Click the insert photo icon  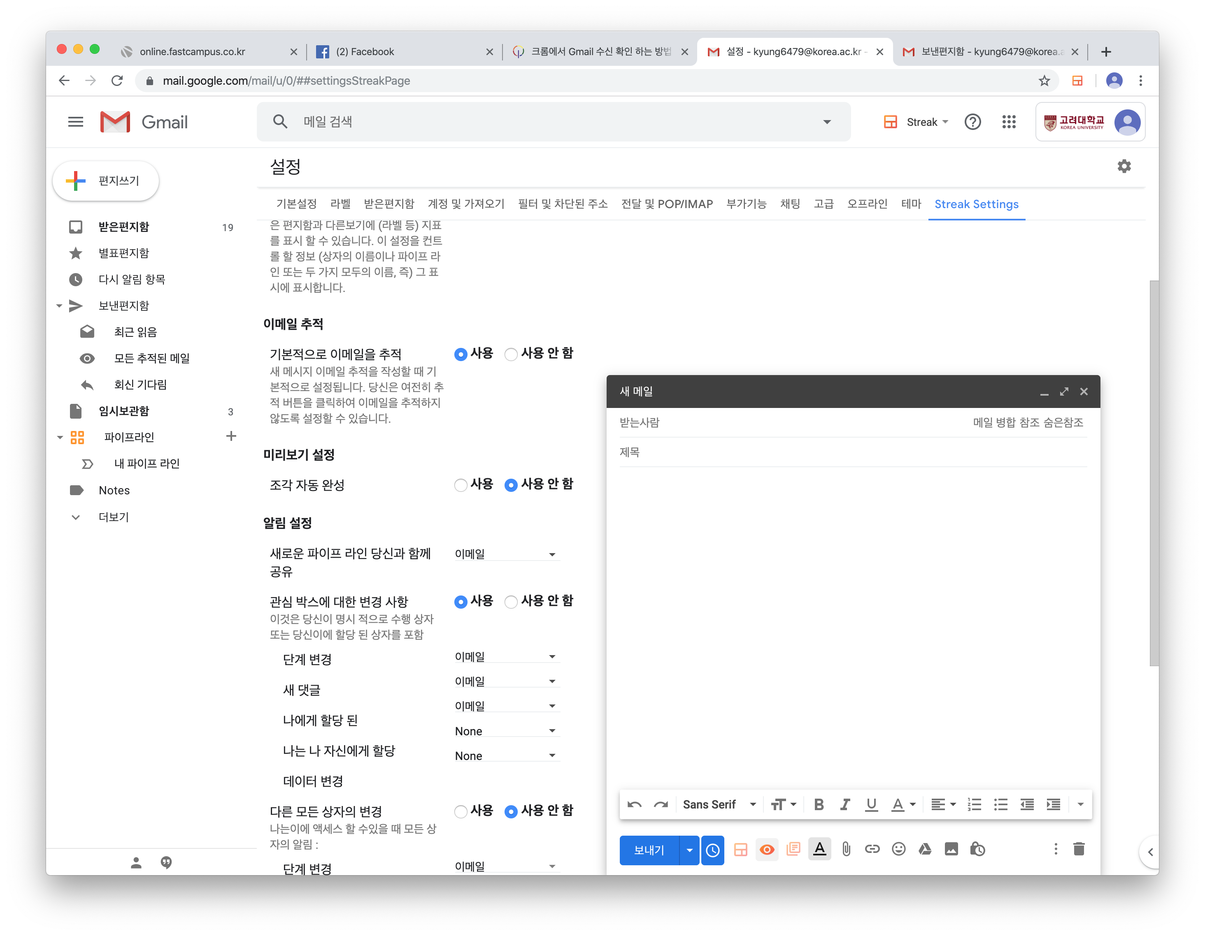pos(951,850)
